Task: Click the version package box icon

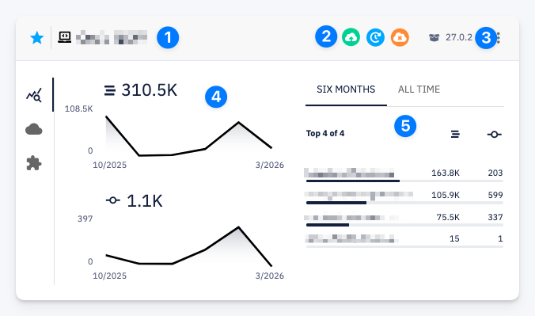Action: (x=434, y=37)
